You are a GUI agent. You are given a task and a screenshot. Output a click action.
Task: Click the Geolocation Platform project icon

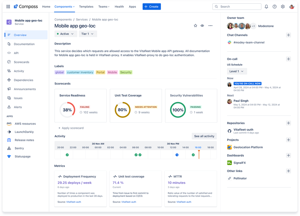229,147
